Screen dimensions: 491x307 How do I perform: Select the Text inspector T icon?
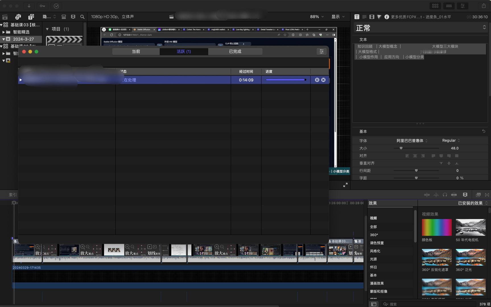(357, 17)
